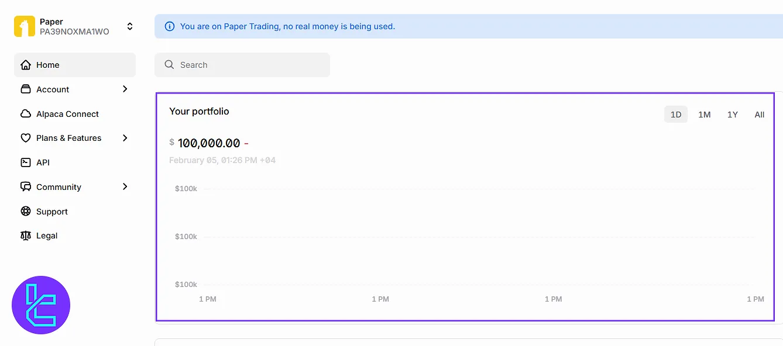Open the Paper account switcher dropdown
Viewport: 783px width, 346px height.
pyautogui.click(x=129, y=27)
